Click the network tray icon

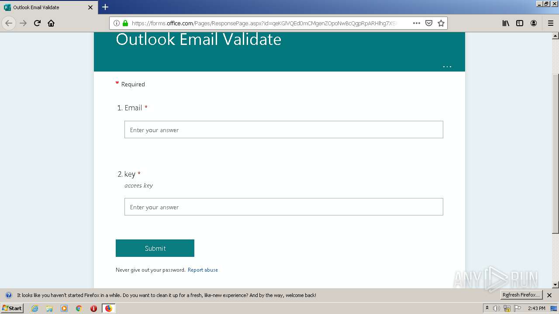[507, 308]
